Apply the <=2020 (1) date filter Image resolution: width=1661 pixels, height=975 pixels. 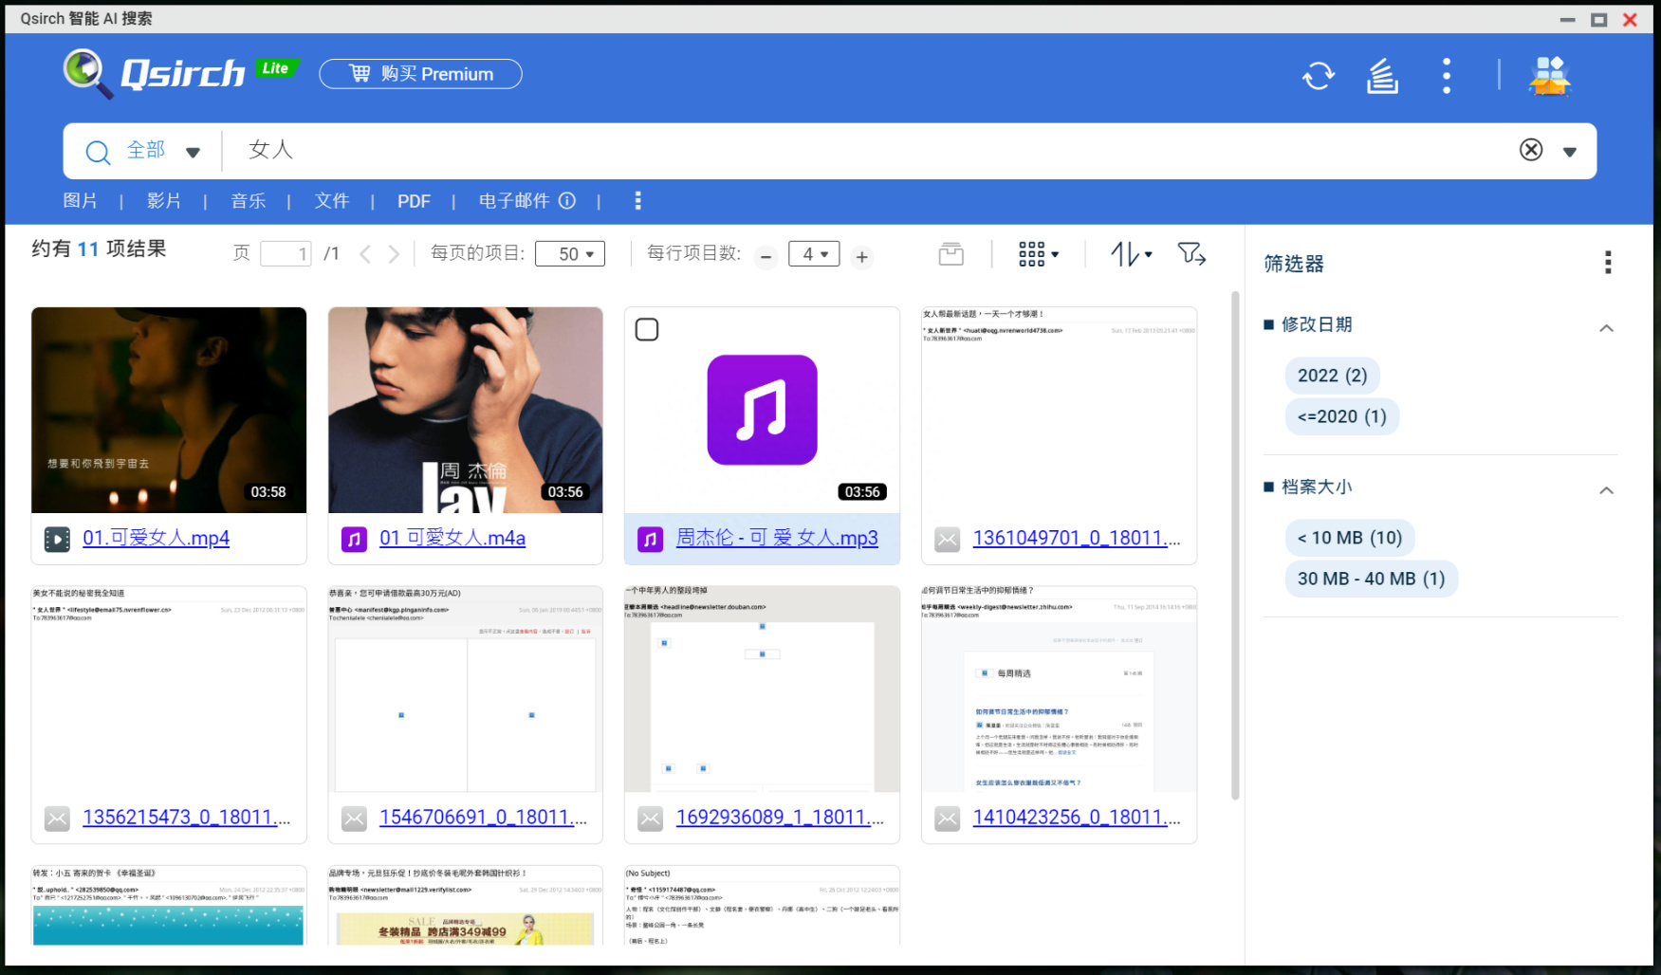pos(1342,416)
